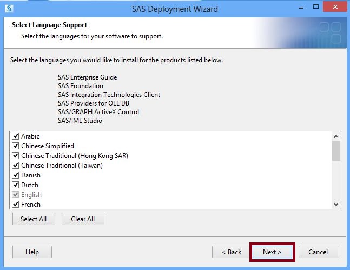350x270 pixels.
Task: Click the 'SAS Enterprise Guide' product text
Action: (87, 77)
